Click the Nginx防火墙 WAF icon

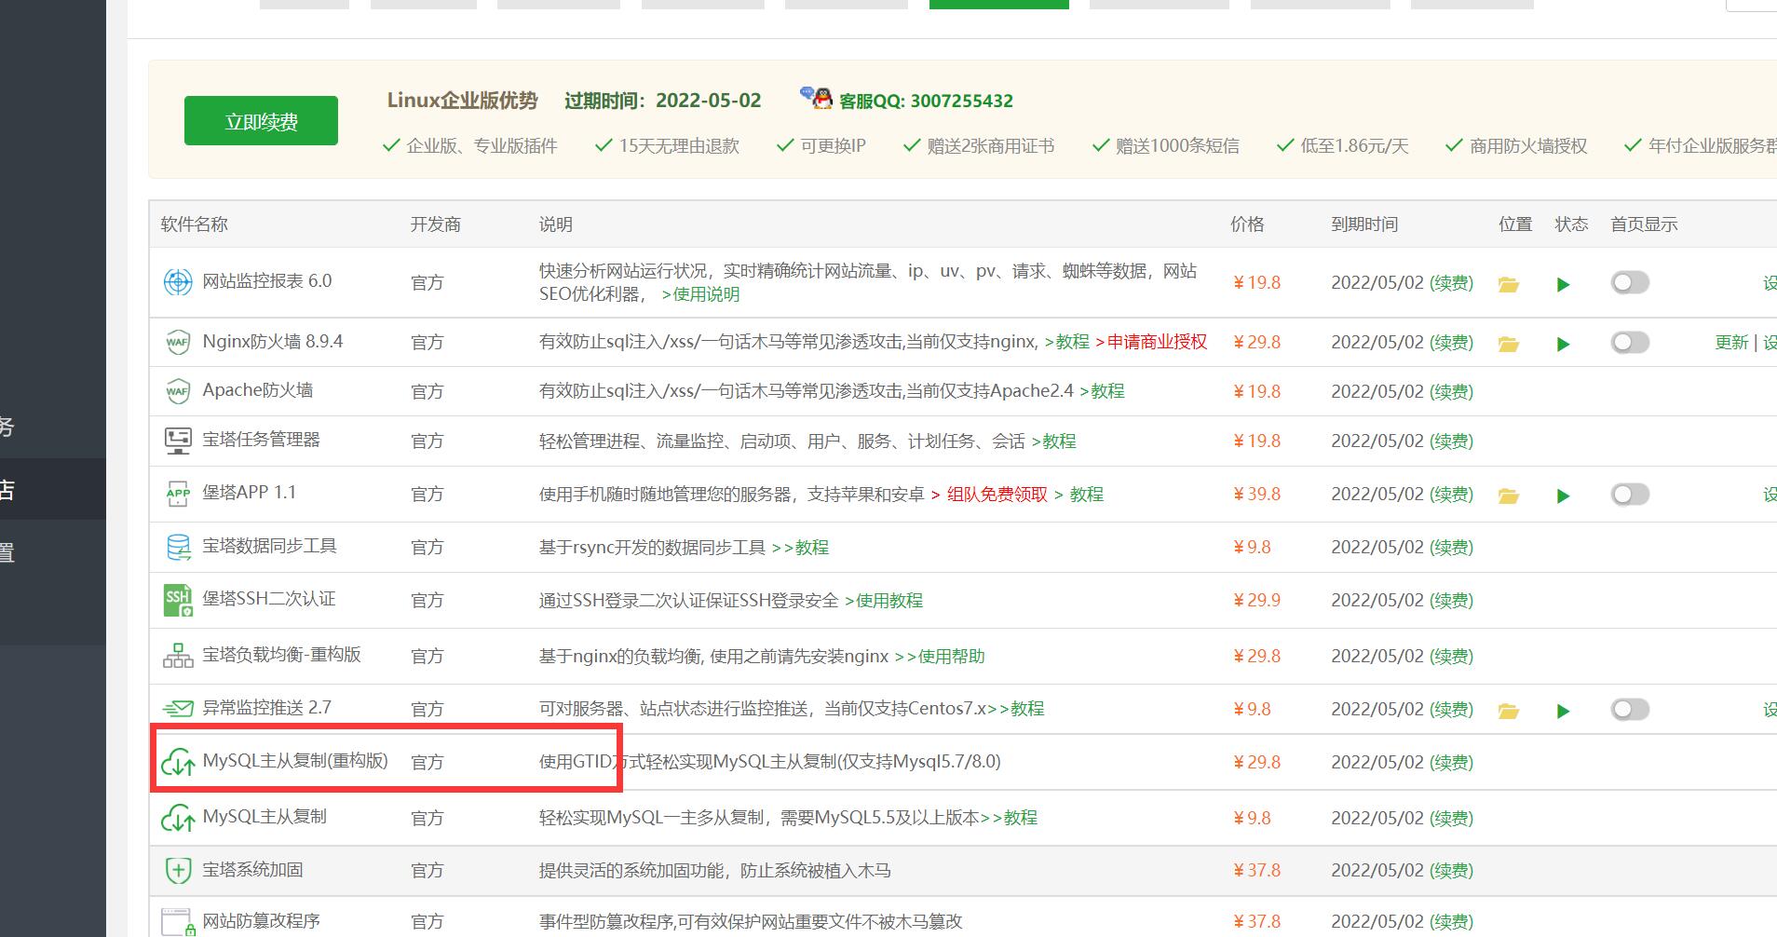click(x=178, y=342)
